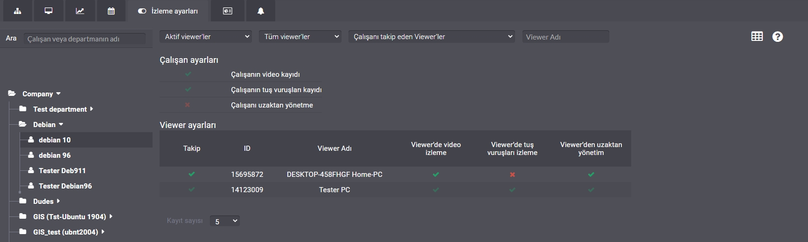Open the statistics chart tab icon

point(80,11)
